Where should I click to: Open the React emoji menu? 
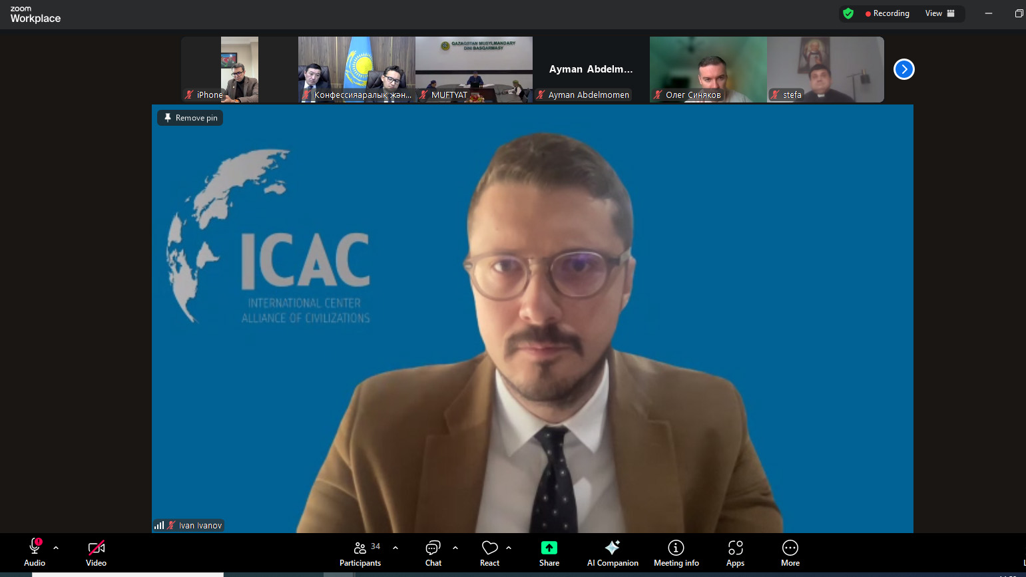489,553
